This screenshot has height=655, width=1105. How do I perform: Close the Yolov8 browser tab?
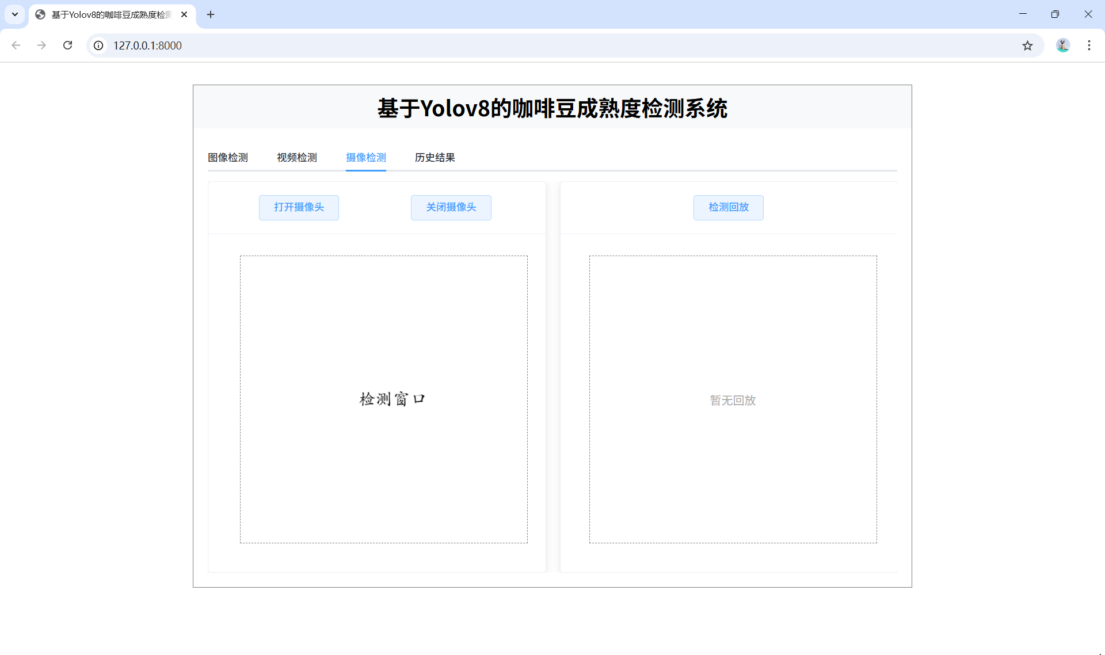point(184,14)
